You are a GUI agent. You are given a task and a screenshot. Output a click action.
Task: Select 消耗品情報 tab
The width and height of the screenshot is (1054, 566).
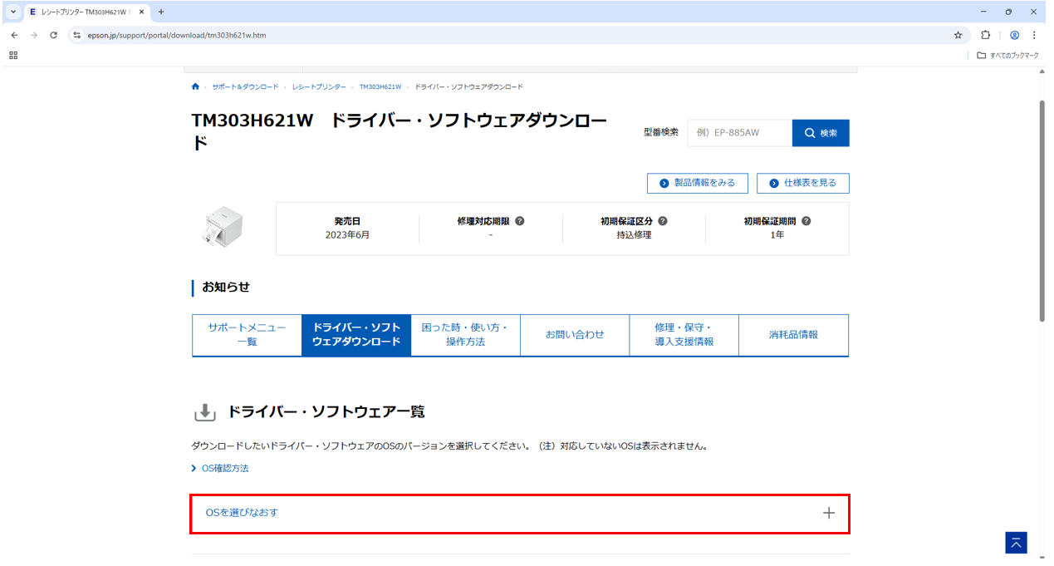(x=793, y=335)
